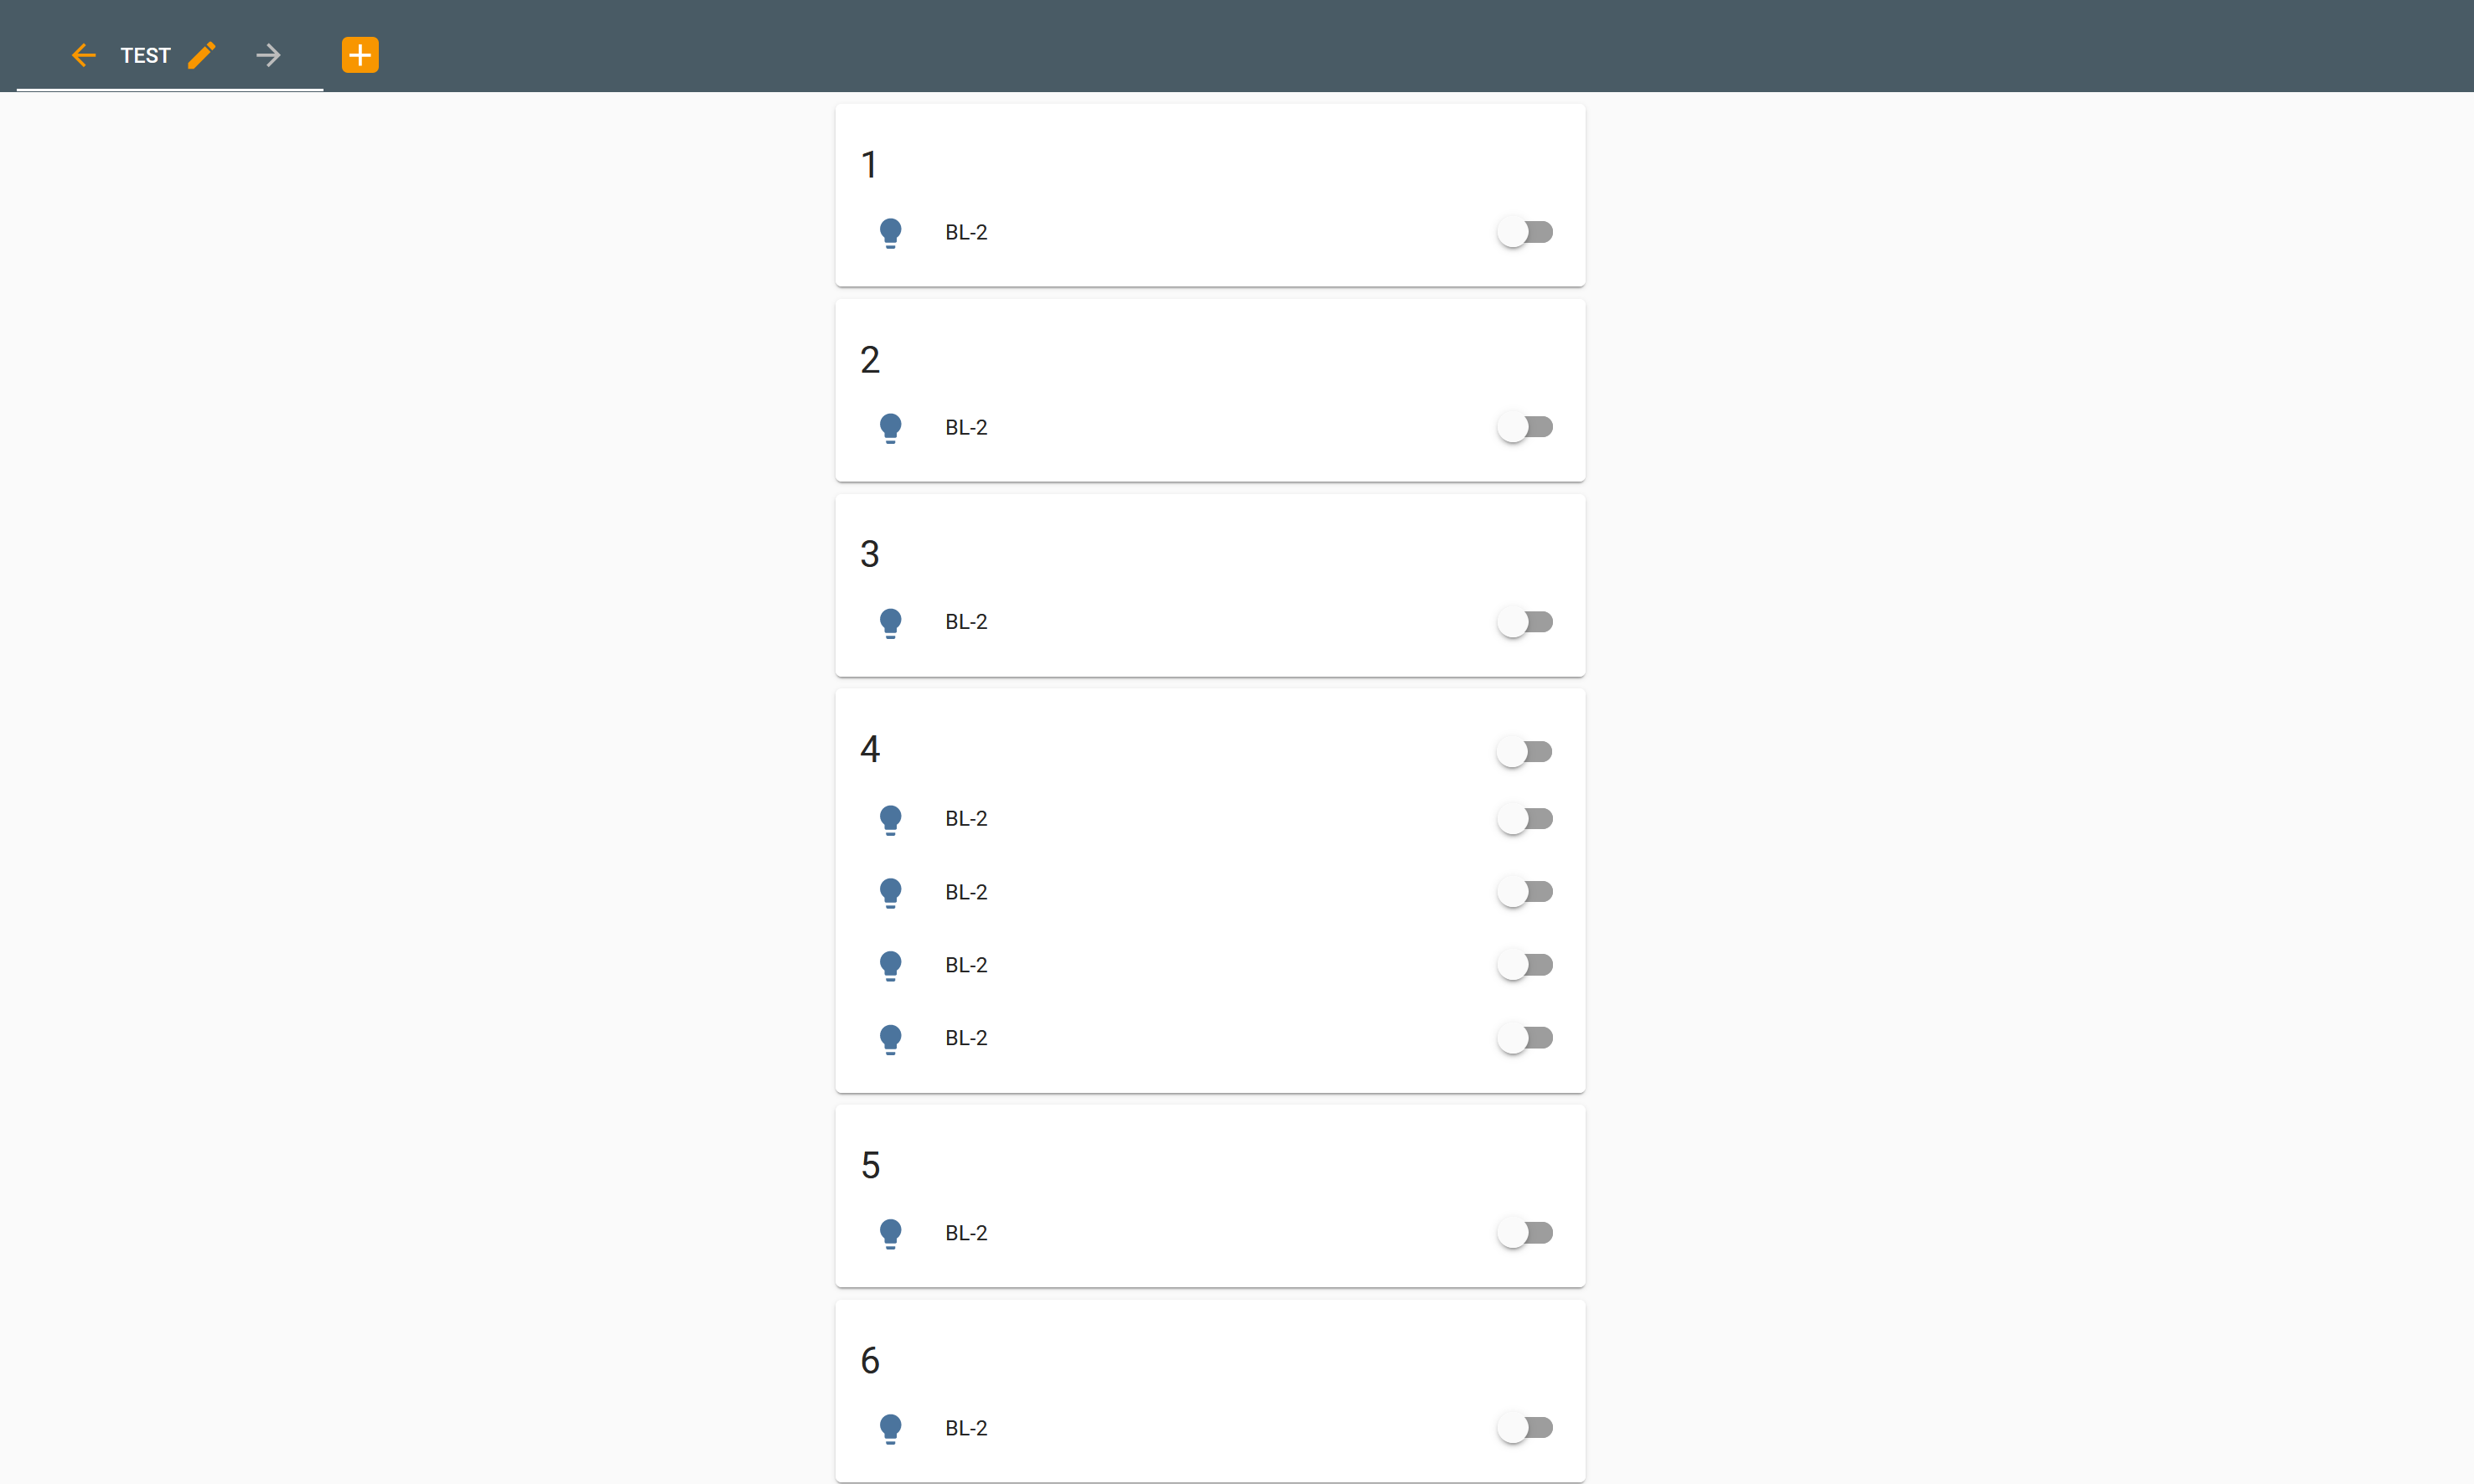Click the pencil icon to rename TEST

202,55
